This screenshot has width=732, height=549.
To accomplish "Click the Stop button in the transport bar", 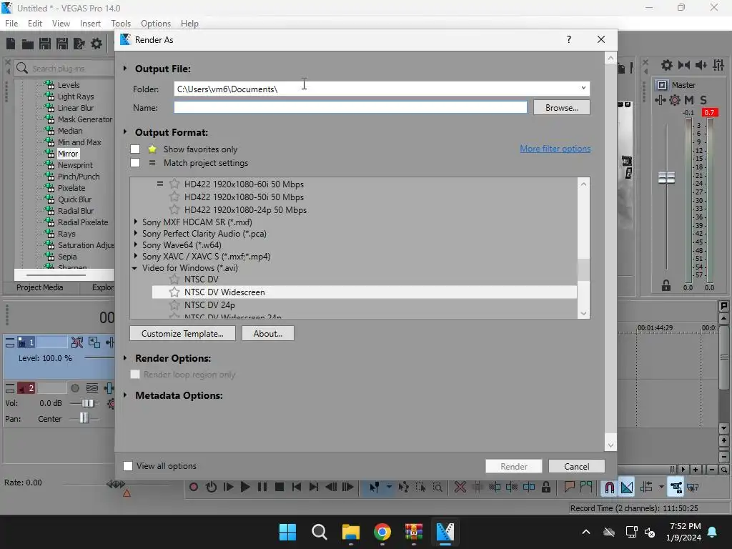I will (280, 487).
